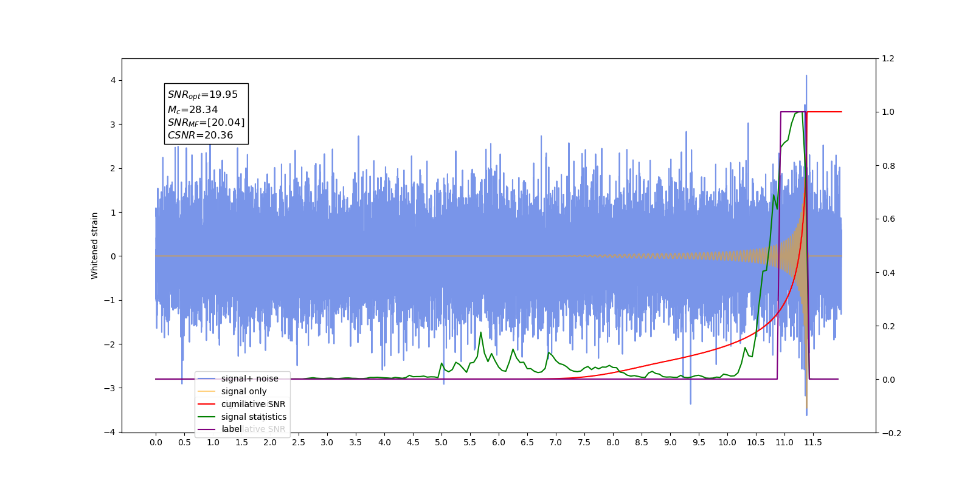Viewport: 973px width, 486px height.
Task: Click the x-axis tick label 7.5
Action: point(584,442)
